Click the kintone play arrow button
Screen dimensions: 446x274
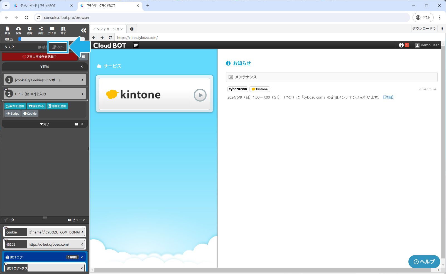200,95
